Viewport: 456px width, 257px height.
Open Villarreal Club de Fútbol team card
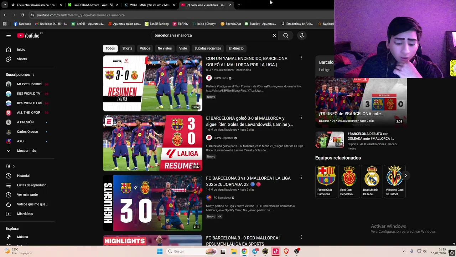(394, 181)
